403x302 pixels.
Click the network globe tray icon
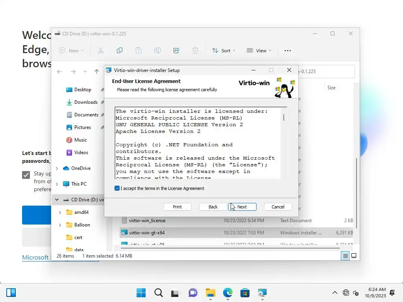click(x=346, y=293)
